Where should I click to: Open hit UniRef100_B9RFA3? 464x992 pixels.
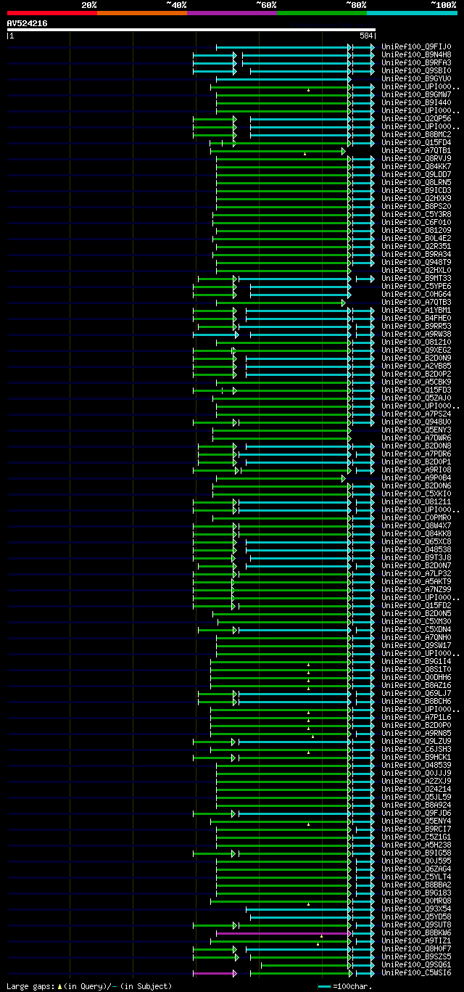(415, 62)
